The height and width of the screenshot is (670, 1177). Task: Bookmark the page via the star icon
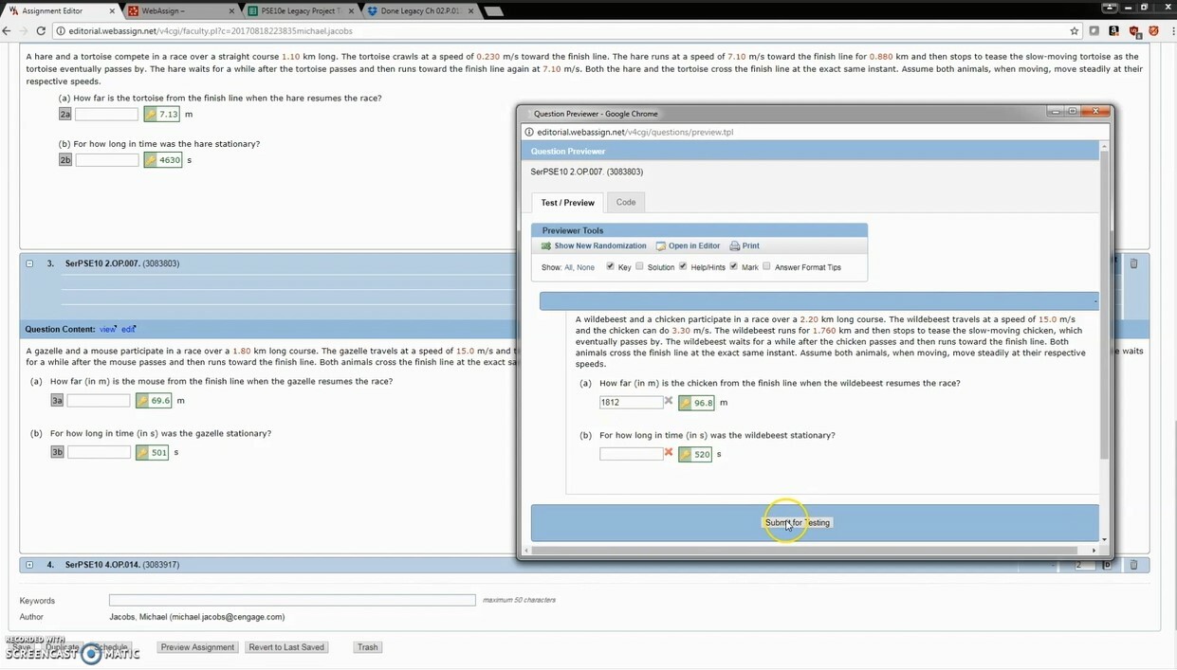1074,30
